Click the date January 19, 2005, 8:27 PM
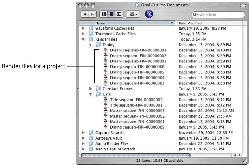 203,28
